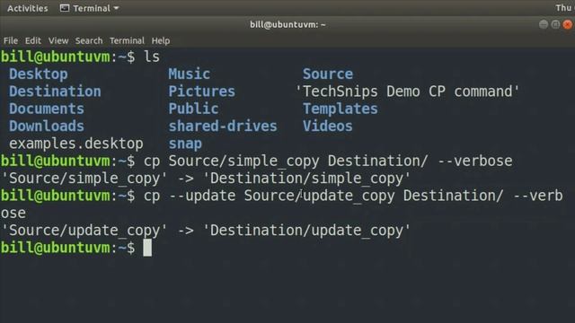The width and height of the screenshot is (575, 323).
Task: Click the terminal cursor at the last prompt
Action: pos(147,248)
